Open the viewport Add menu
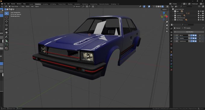 [x=32, y=6]
